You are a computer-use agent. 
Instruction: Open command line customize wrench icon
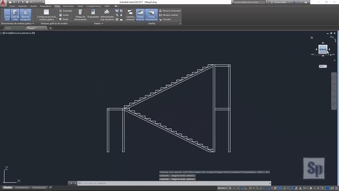coord(75,183)
